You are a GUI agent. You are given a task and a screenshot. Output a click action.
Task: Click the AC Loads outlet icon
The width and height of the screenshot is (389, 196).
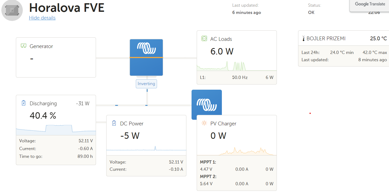coord(204,39)
